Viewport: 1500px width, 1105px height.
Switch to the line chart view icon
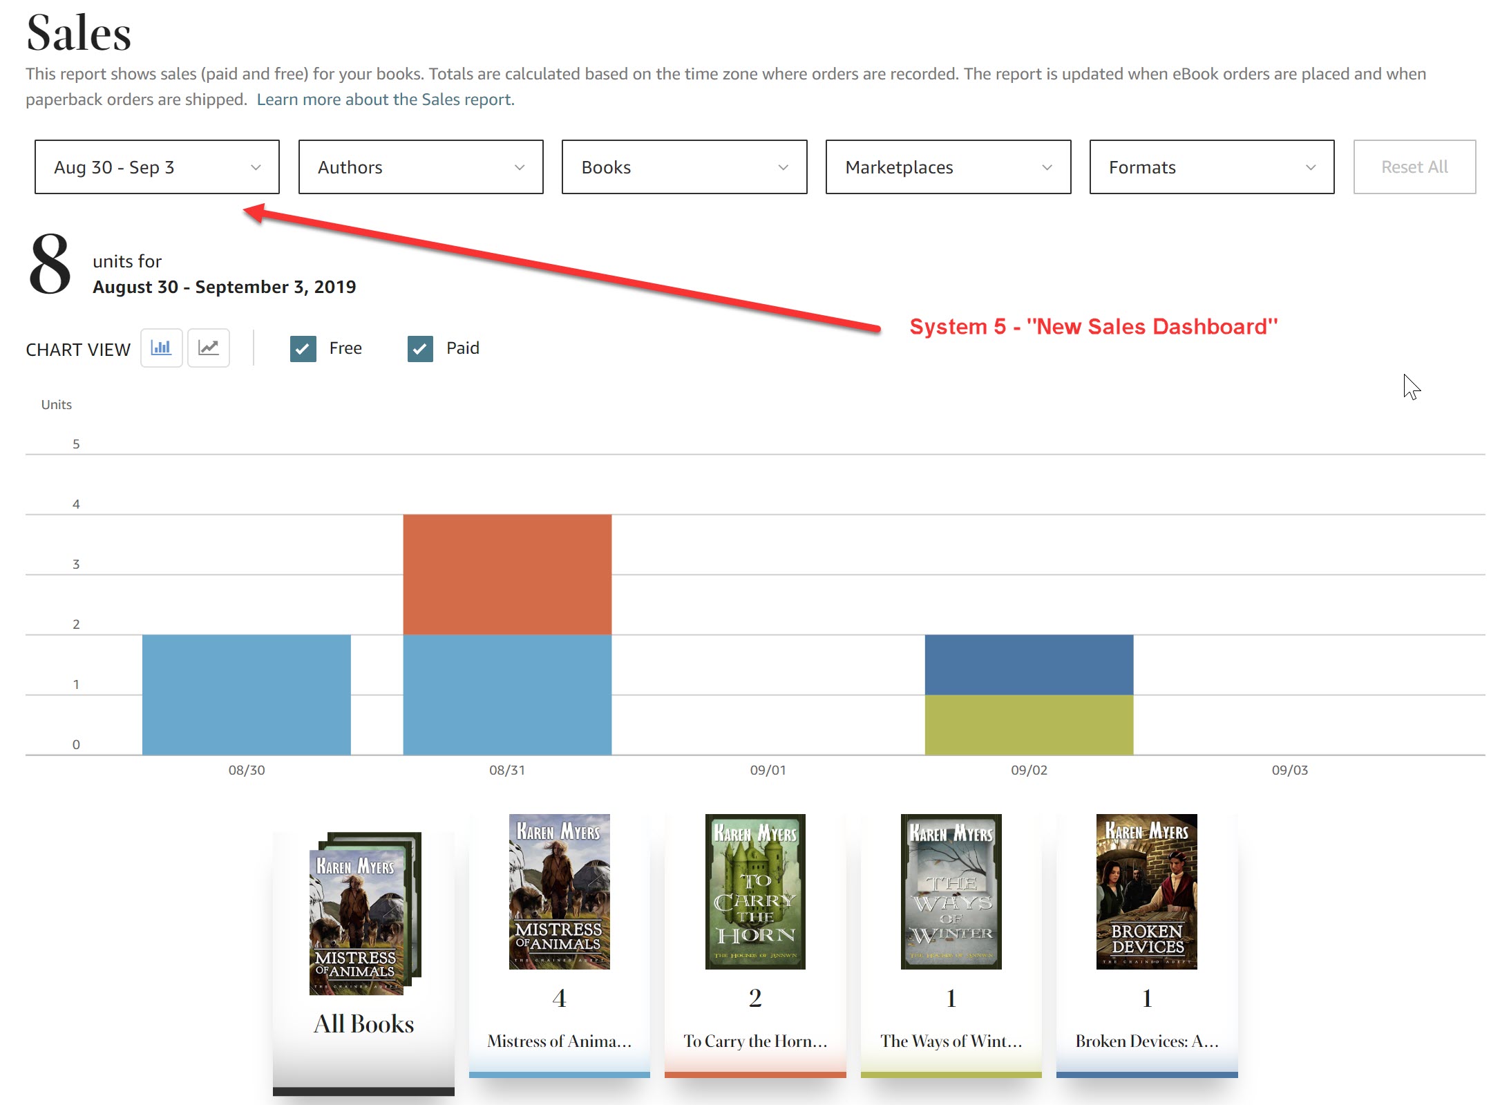208,348
